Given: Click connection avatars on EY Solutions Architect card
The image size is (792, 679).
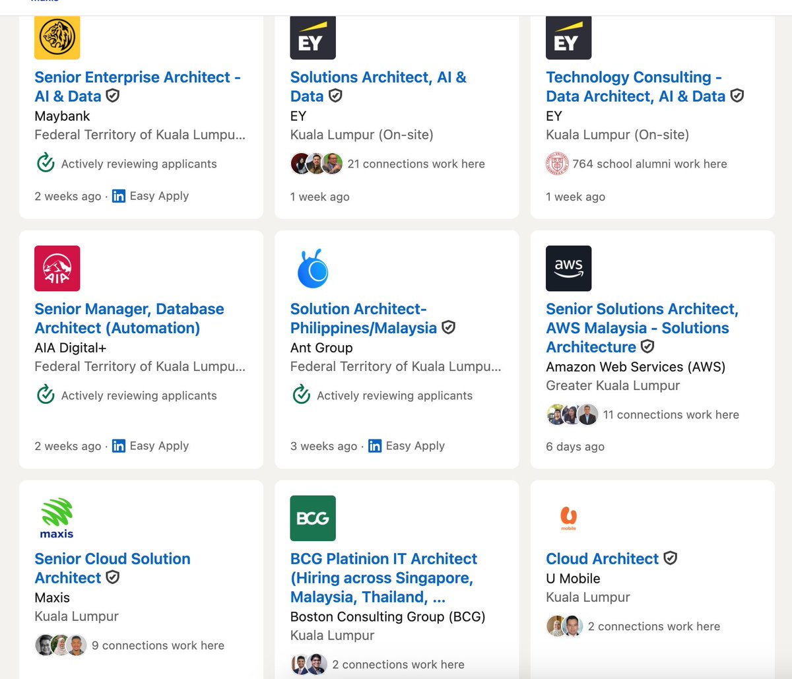Looking at the screenshot, I should 317,164.
